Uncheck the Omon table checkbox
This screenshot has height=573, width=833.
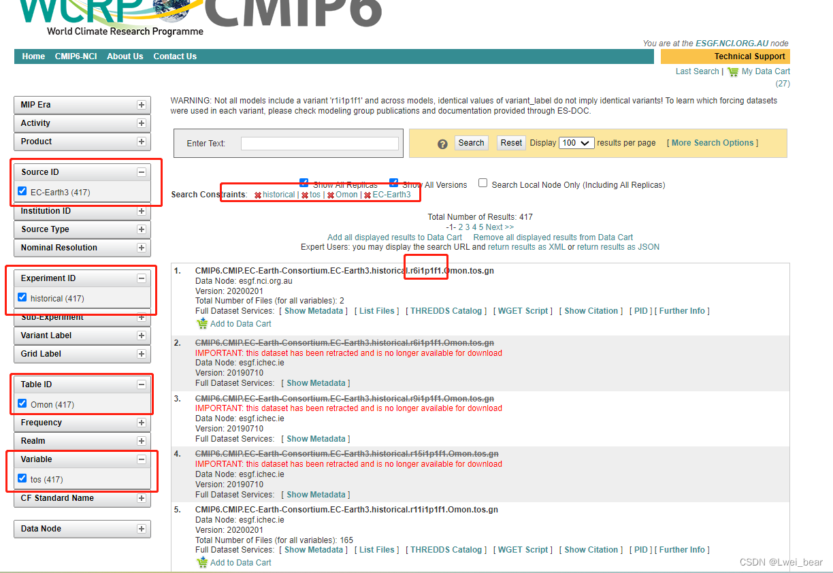(x=22, y=404)
